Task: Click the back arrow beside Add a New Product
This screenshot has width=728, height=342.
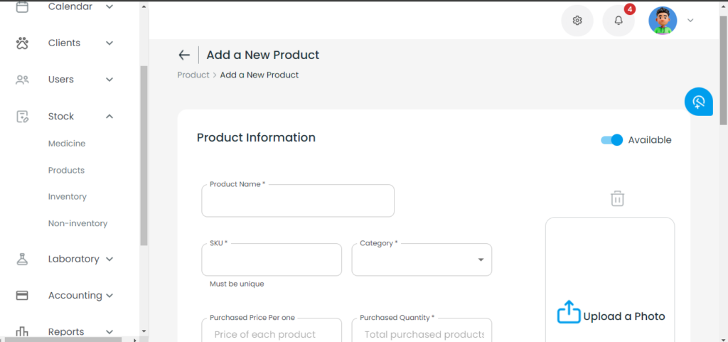Action: [184, 55]
